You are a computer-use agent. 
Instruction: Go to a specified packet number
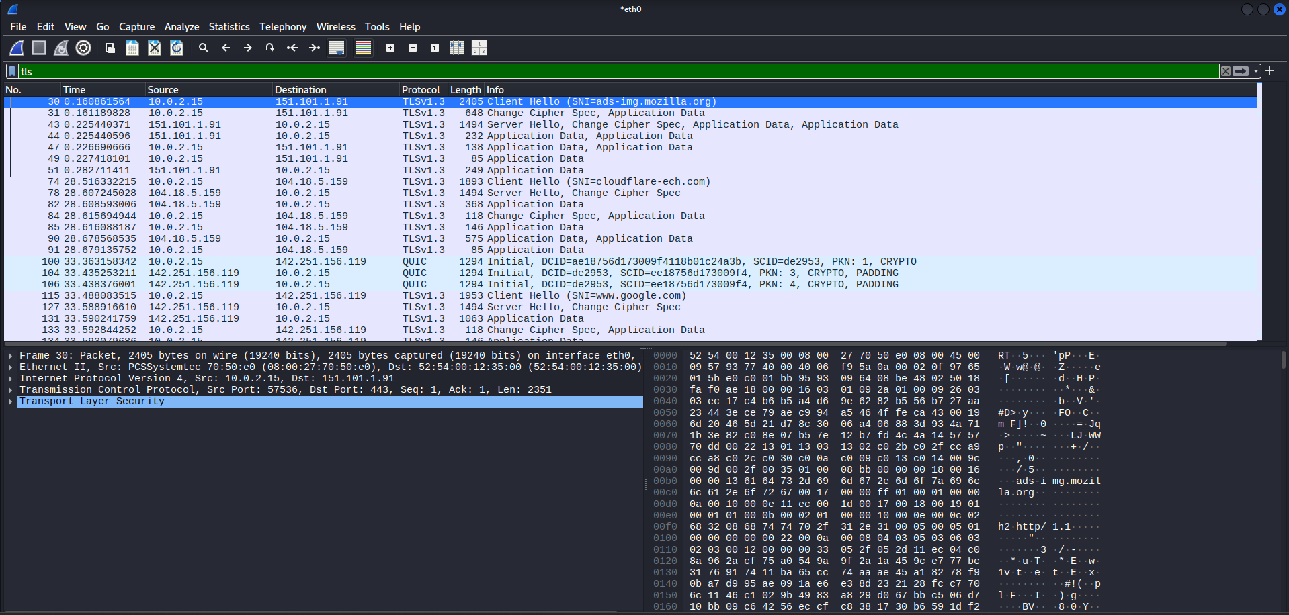[270, 48]
